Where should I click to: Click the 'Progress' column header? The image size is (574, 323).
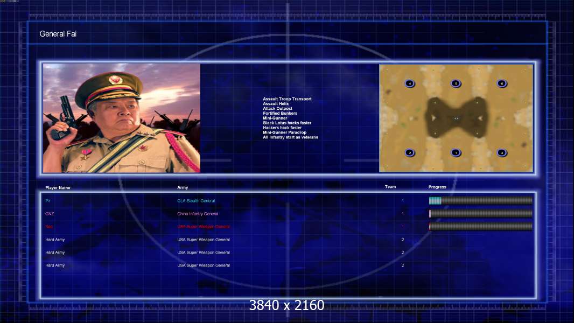[437, 187]
